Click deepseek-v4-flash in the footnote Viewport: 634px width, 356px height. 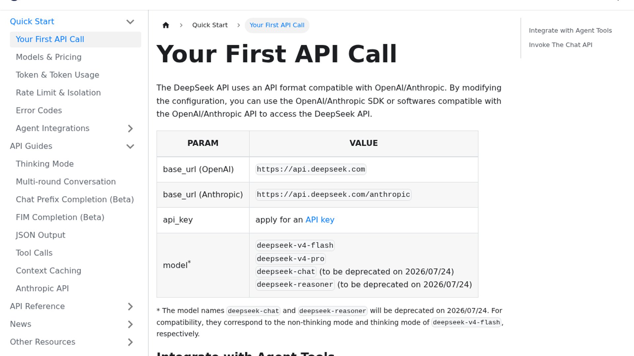coord(467,322)
